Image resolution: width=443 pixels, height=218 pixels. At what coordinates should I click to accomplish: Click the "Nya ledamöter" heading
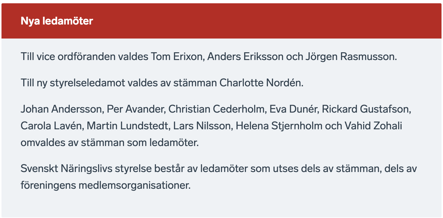[57, 21]
